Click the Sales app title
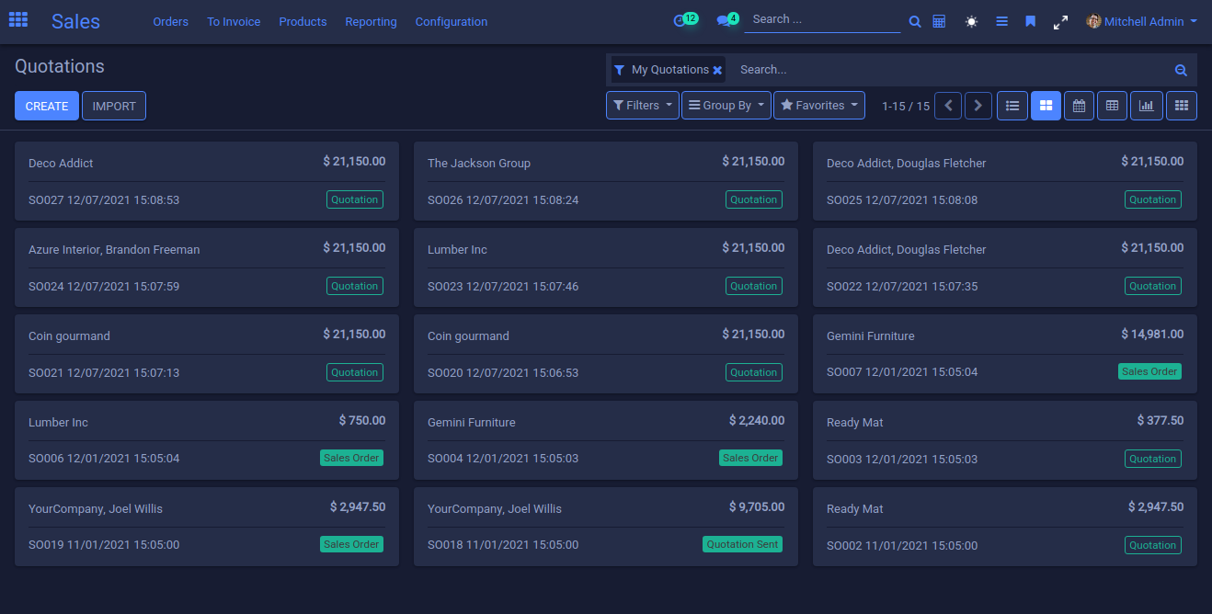Viewport: 1212px width, 614px height. (75, 21)
